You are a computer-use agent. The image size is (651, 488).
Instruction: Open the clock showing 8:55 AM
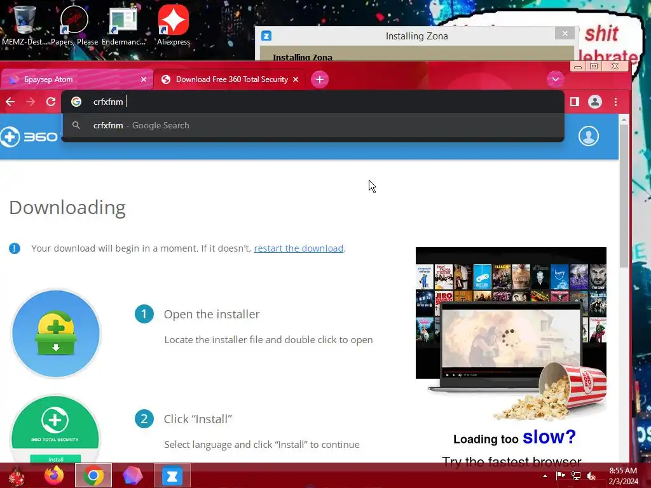click(x=623, y=476)
